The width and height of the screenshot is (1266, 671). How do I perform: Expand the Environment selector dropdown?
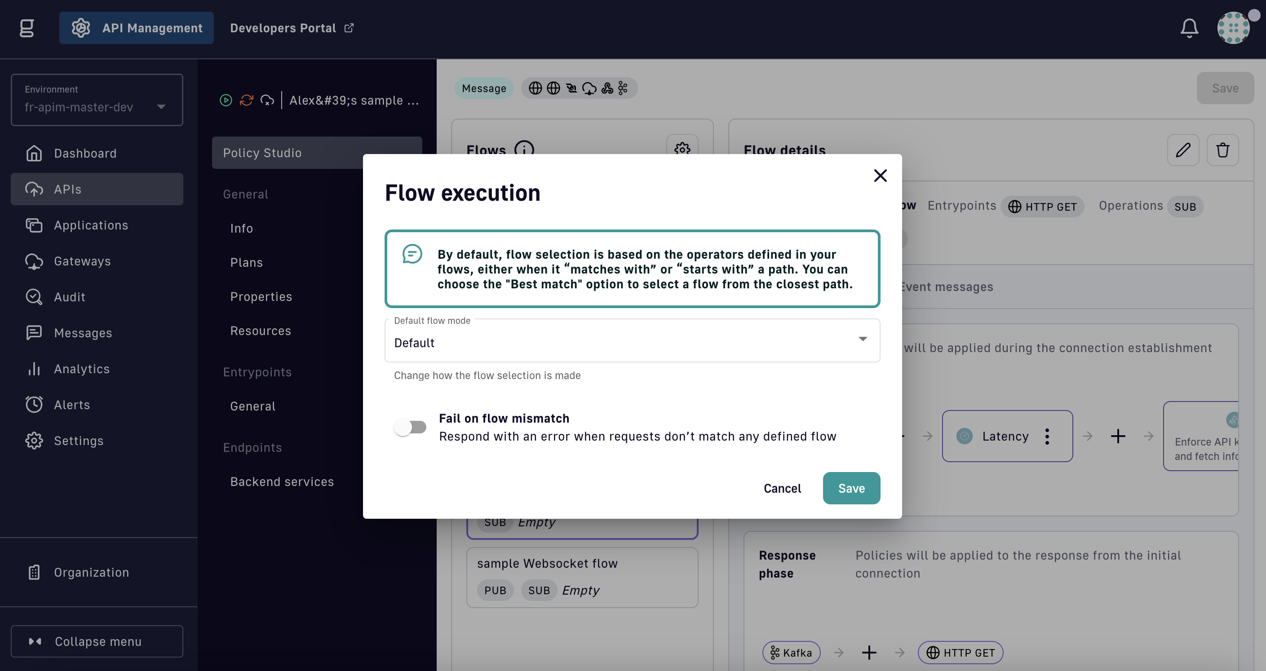tap(97, 100)
